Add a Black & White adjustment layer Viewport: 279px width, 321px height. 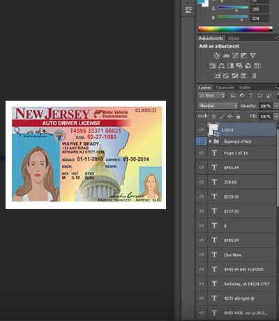[x=230, y=66]
